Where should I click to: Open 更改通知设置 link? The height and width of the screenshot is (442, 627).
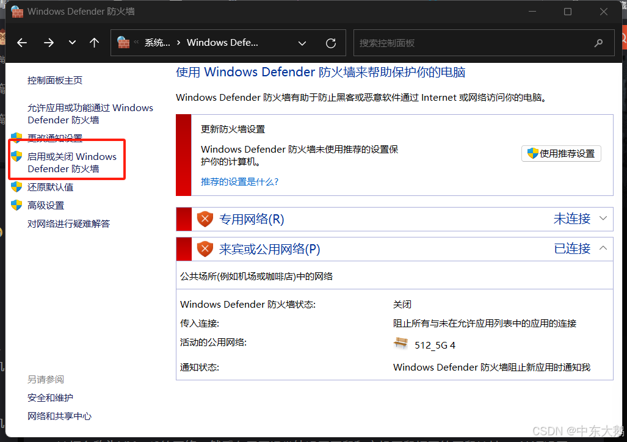click(x=55, y=138)
